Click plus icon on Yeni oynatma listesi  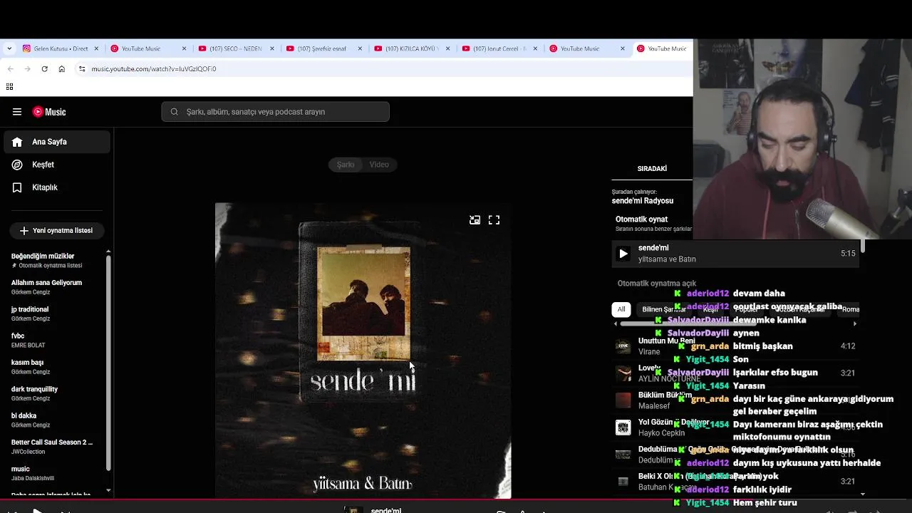tap(24, 231)
